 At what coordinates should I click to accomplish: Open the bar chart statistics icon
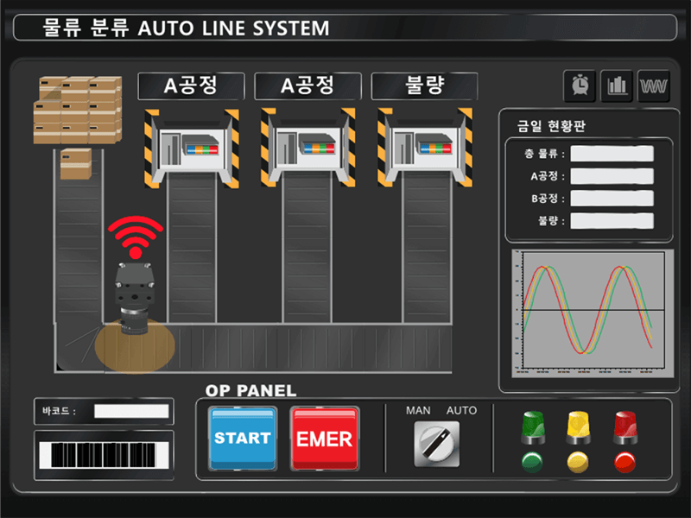(x=617, y=85)
